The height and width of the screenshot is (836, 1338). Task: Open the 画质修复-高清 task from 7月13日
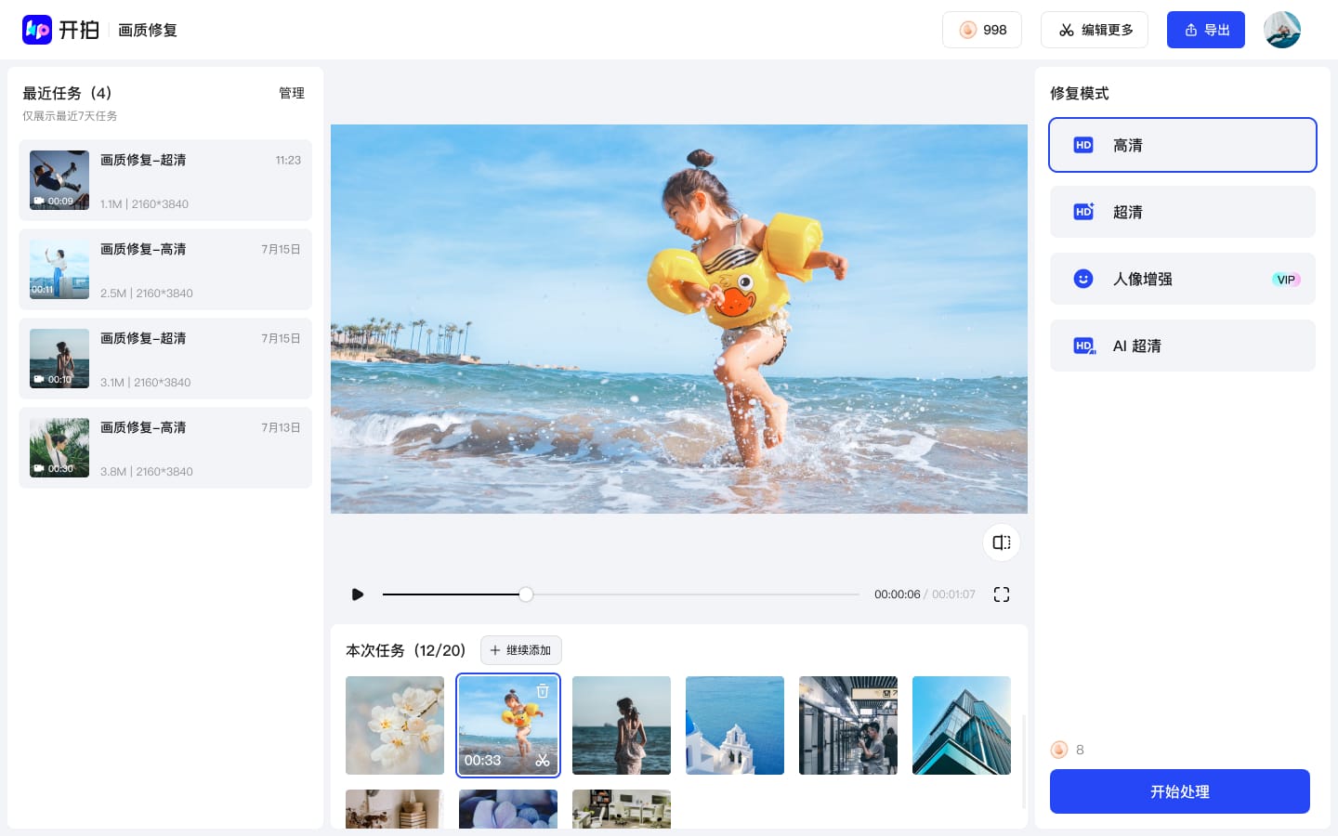165,448
